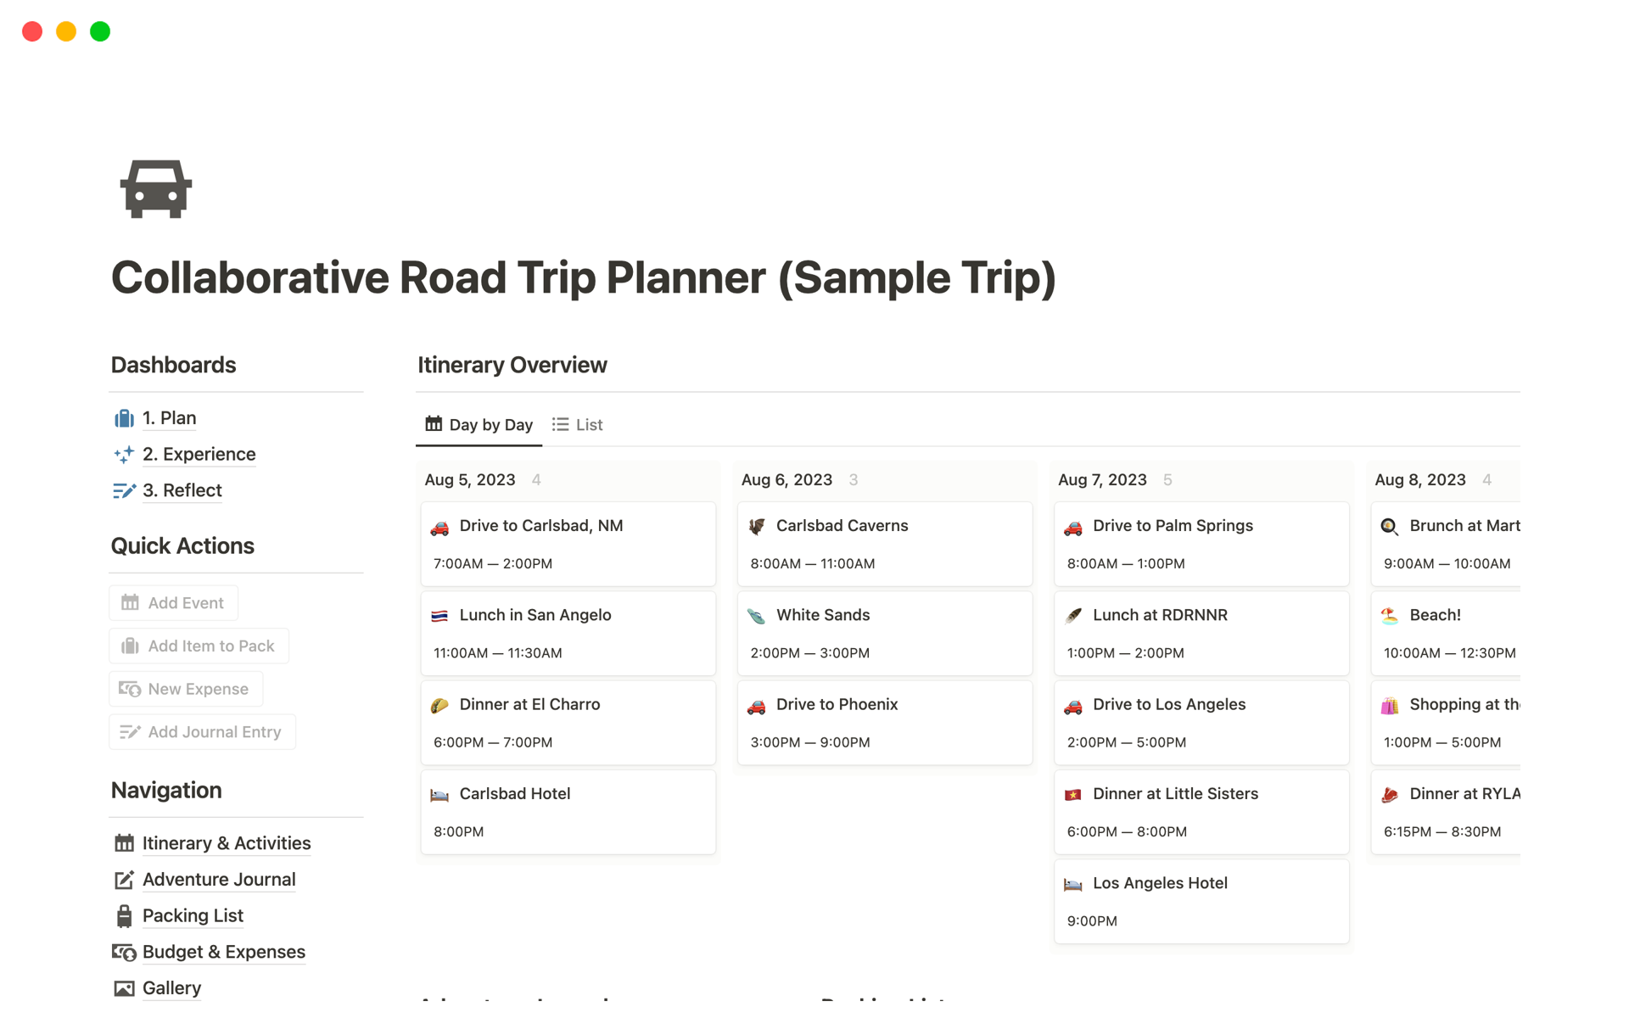Click the sparkles icon next to Experience
The width and height of the screenshot is (1629, 1018).
(x=124, y=455)
